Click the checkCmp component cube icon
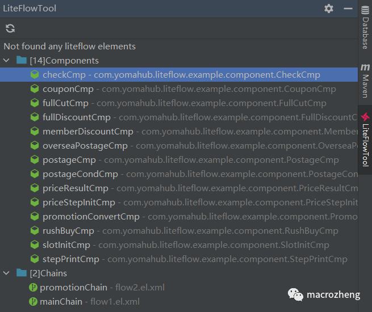Screen dimensions: 372x312 point(35,75)
